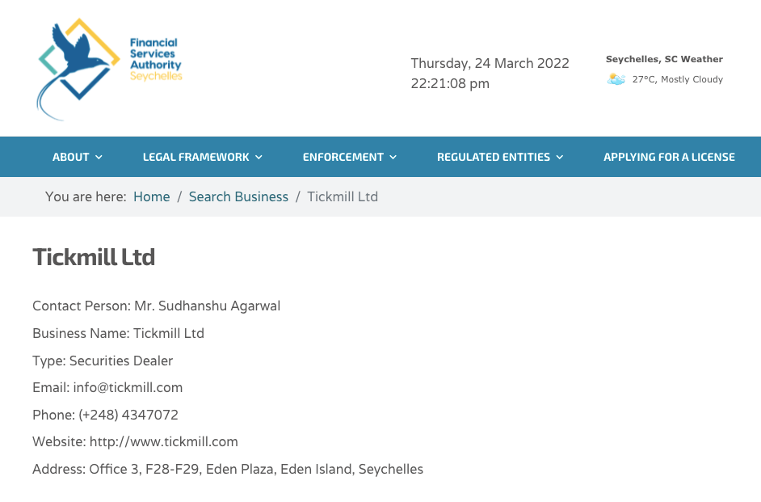Click the Financial Services Authority bird logo
Screen dimensions: 761x502
click(78, 69)
